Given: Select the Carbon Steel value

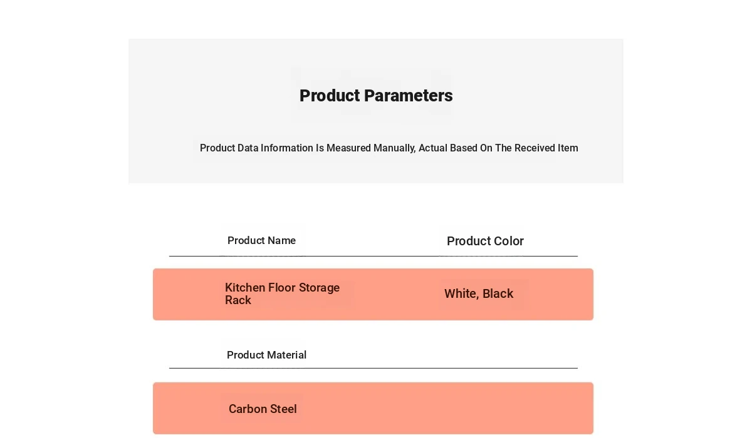Looking at the screenshot, I should (x=263, y=409).
